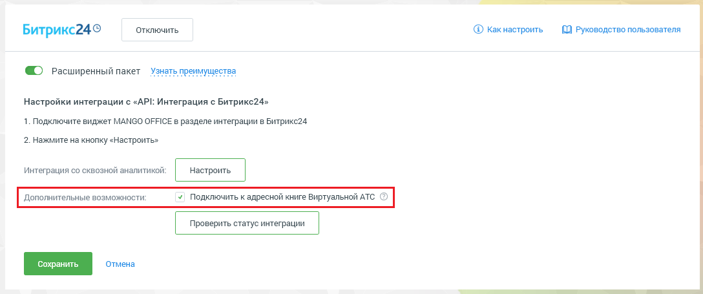This screenshot has height=294, width=703.
Task: Open the Руководство пользователя link
Action: pyautogui.click(x=627, y=30)
